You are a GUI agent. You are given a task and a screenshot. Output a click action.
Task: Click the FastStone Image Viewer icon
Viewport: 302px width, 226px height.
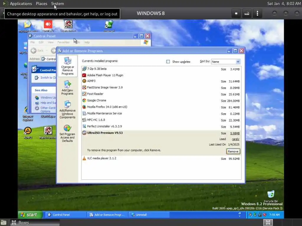coord(84,87)
